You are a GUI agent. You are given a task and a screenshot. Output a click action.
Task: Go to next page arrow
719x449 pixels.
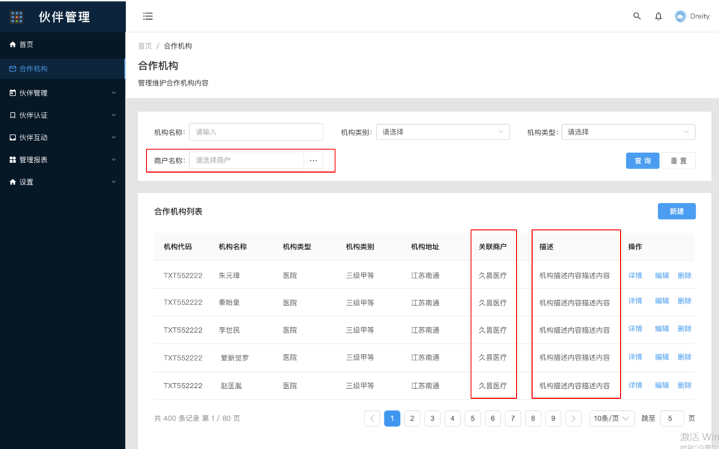coord(573,419)
